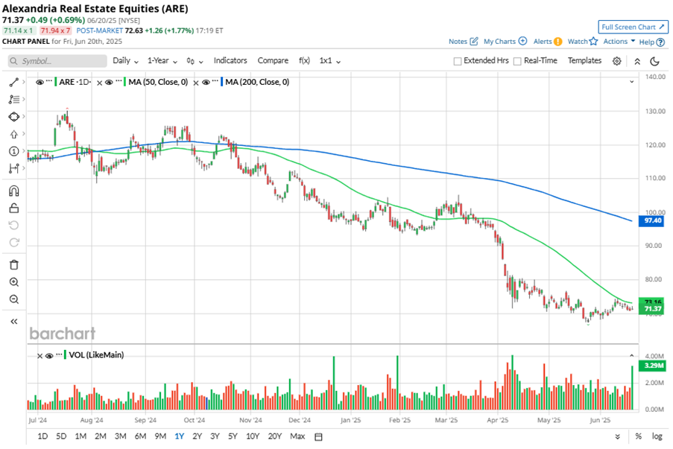Toggle logarithmic scale with log button
Viewport: 673px width, 449px height.
tap(657, 436)
